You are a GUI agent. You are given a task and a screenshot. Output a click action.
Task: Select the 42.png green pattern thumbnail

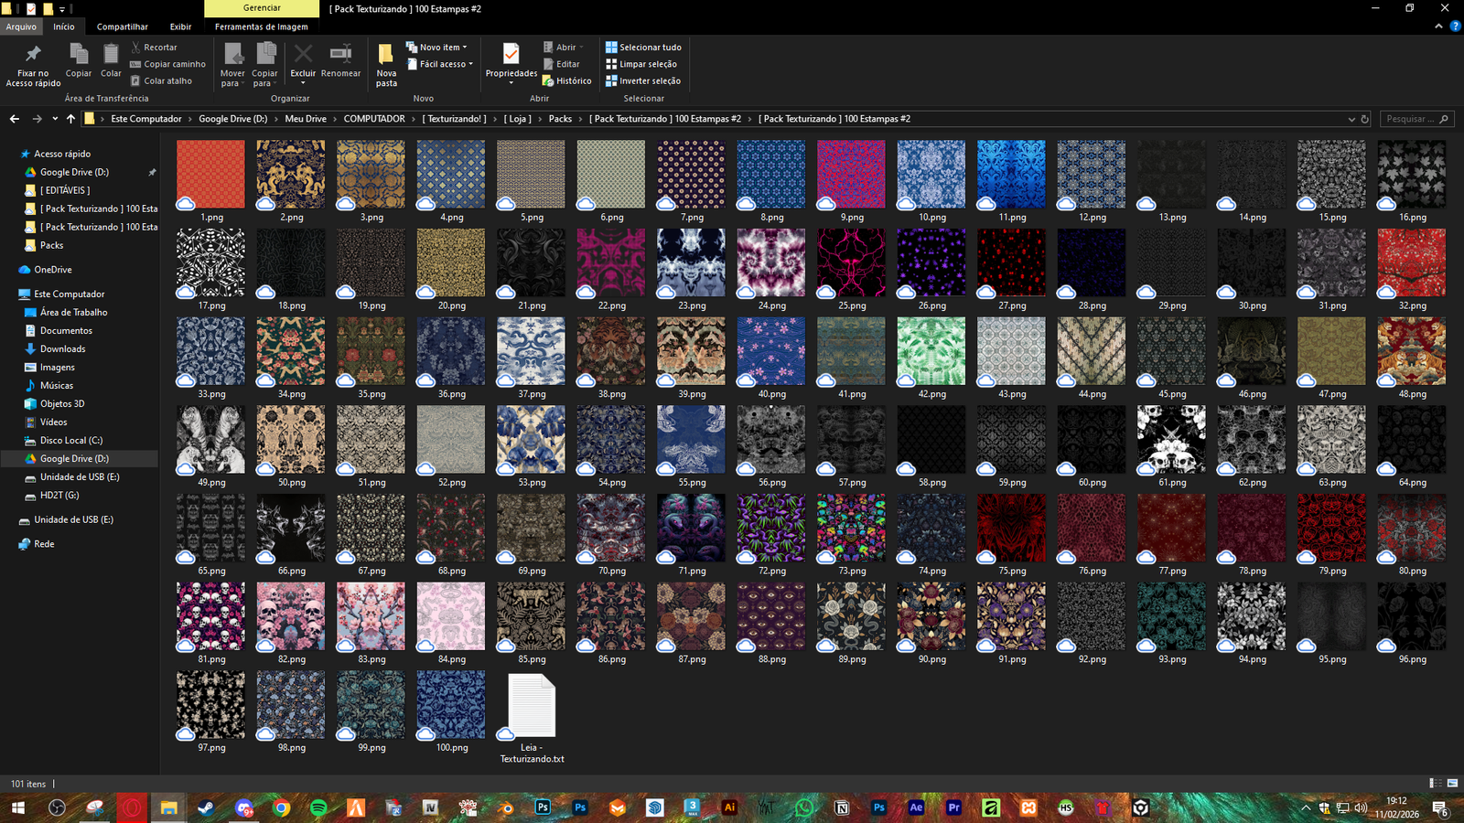point(931,351)
